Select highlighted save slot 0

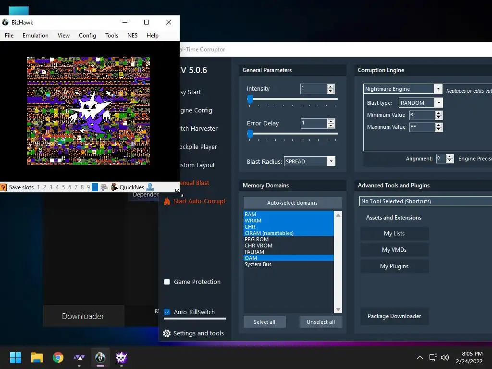click(x=95, y=187)
